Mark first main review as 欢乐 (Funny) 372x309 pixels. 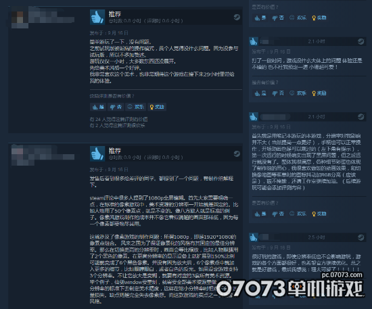coord(136,107)
